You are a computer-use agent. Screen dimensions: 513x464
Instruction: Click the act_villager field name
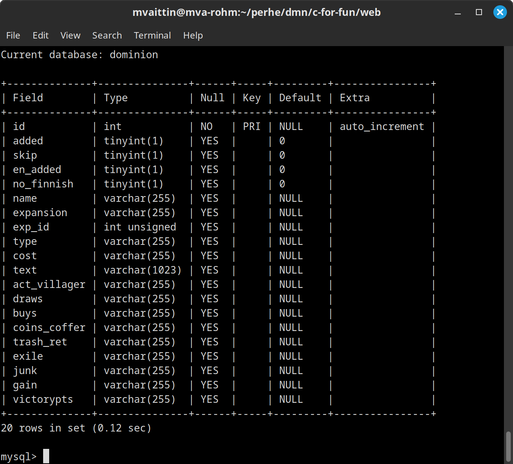(x=49, y=285)
